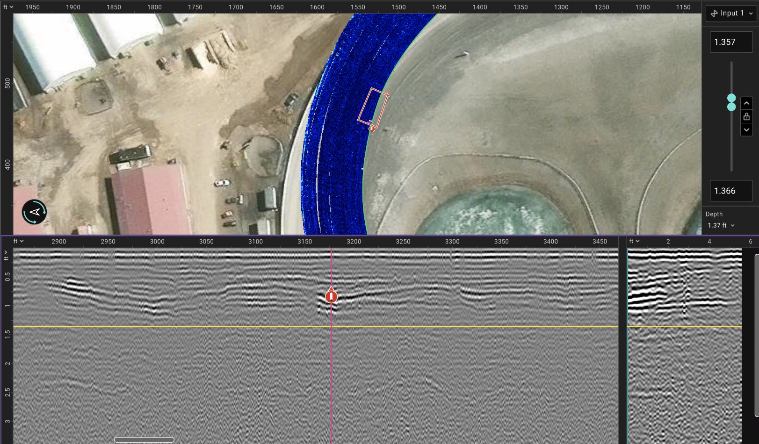
Task: Change the map ruler ft units dropdown
Action: [x=8, y=7]
